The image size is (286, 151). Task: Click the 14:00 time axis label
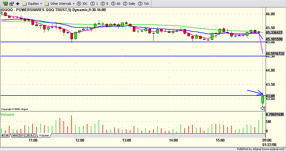[173, 140]
